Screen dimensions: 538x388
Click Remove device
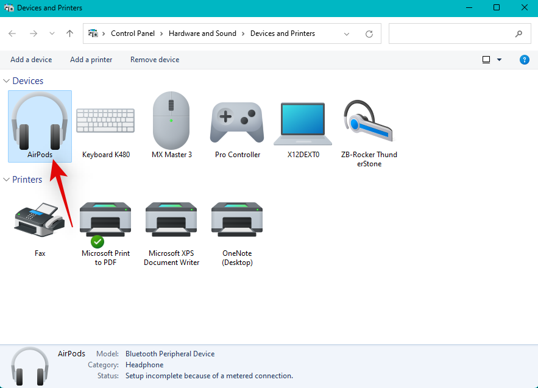(155, 60)
